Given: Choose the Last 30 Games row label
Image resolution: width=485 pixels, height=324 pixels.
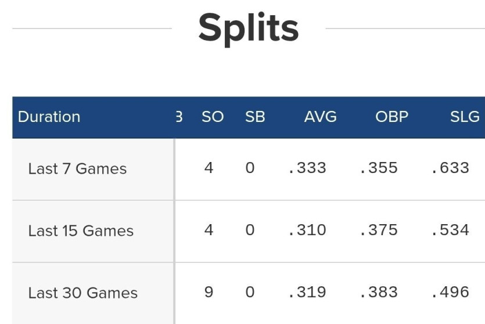Looking at the screenshot, I should point(82,293).
